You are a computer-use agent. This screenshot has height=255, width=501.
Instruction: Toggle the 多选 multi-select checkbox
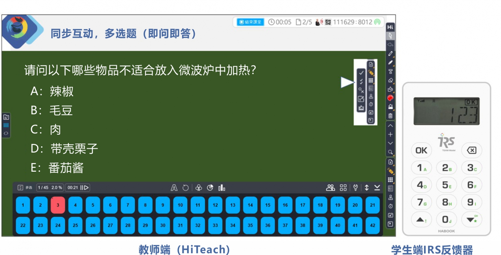tap(21, 188)
